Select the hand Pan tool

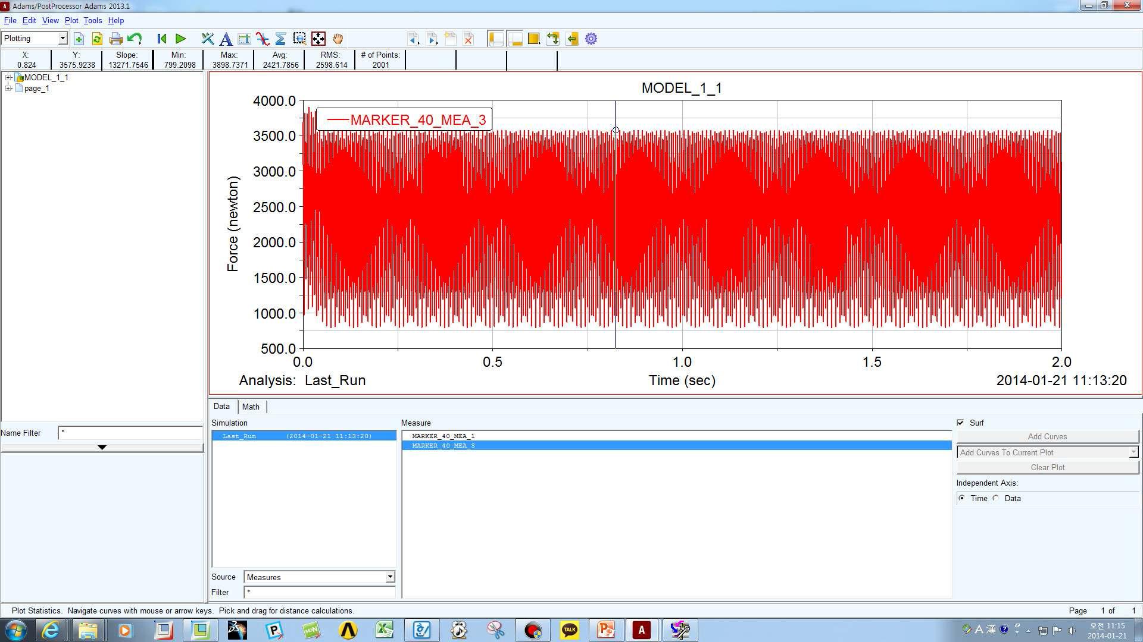point(338,39)
